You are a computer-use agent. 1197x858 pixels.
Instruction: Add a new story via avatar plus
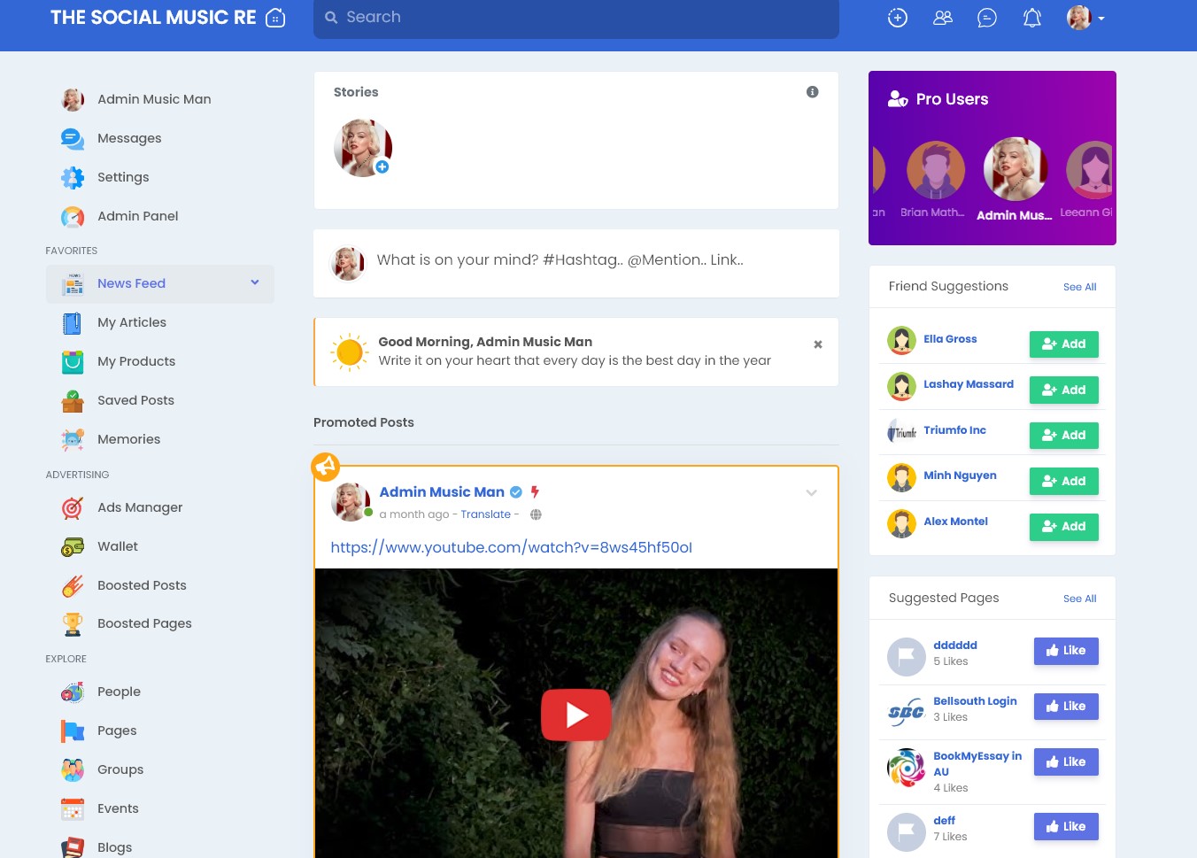click(x=382, y=166)
